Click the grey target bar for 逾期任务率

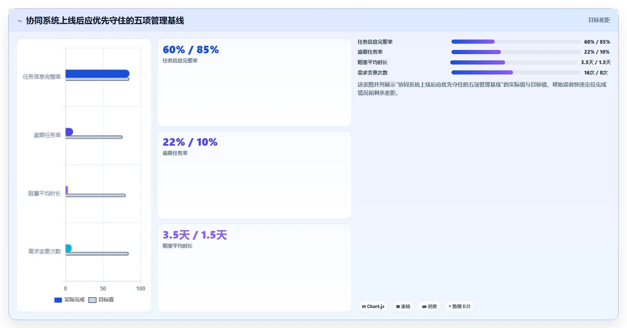[94, 137]
